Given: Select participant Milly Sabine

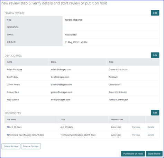Looking at the screenshot, I should point(13,100).
